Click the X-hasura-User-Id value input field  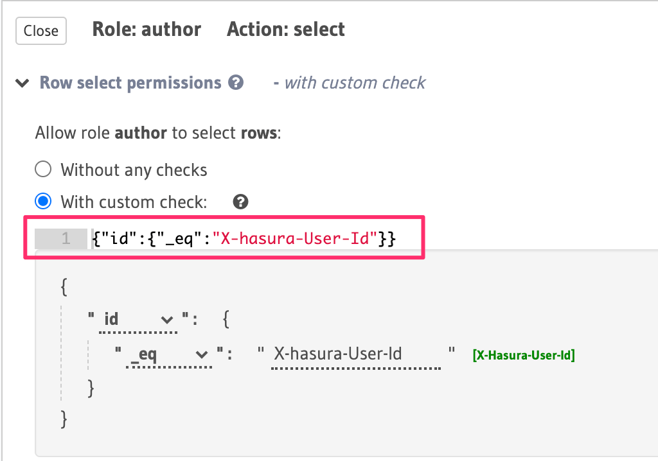[355, 354]
